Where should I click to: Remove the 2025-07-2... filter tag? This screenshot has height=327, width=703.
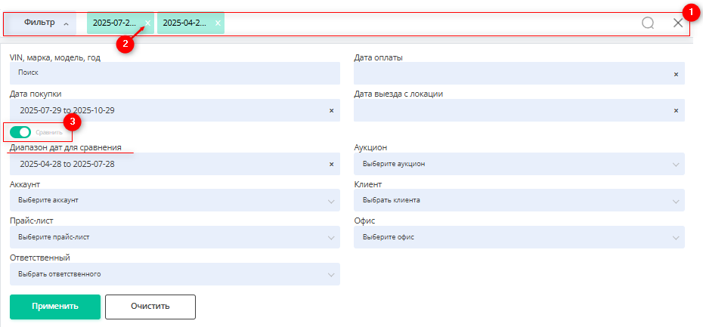click(148, 23)
